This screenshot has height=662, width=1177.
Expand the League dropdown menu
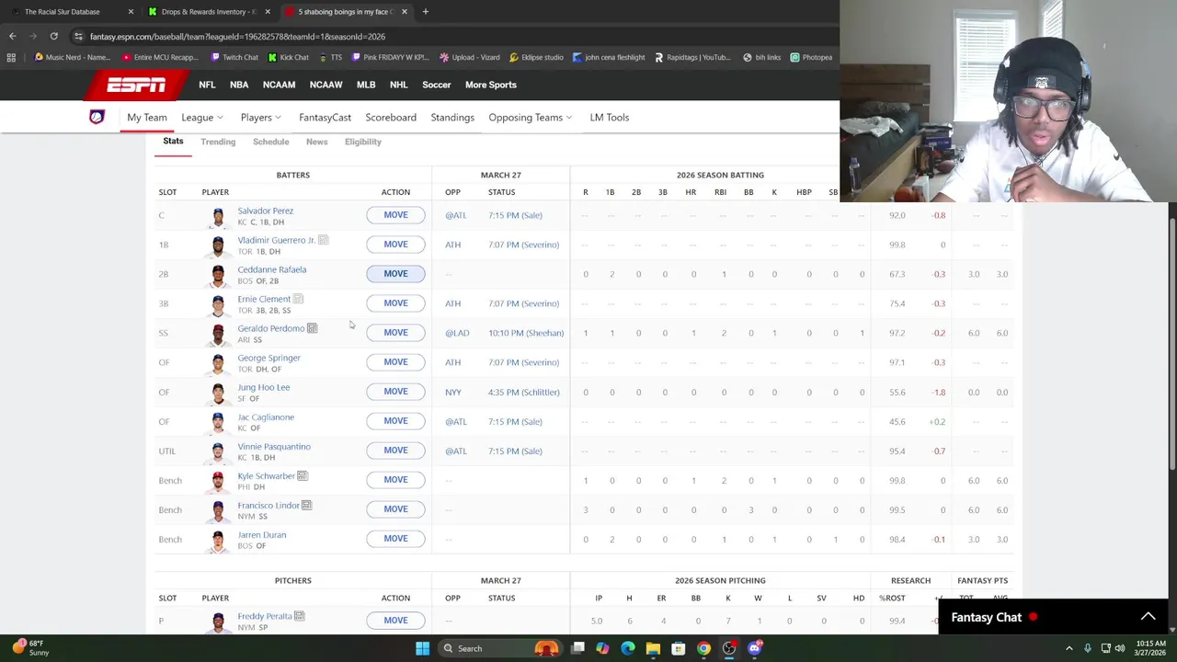click(201, 118)
